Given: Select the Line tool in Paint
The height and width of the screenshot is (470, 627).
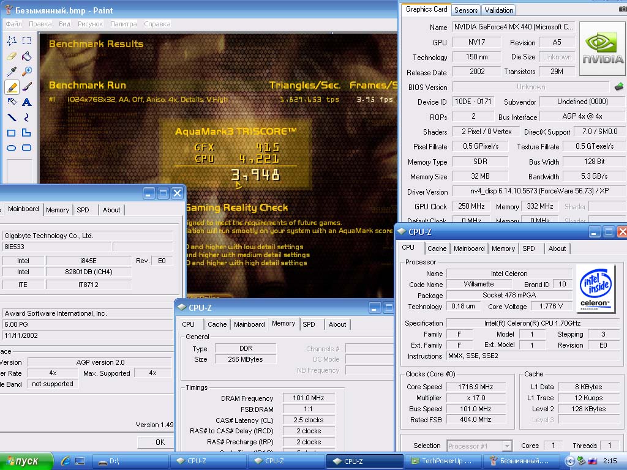Looking at the screenshot, I should [x=12, y=117].
